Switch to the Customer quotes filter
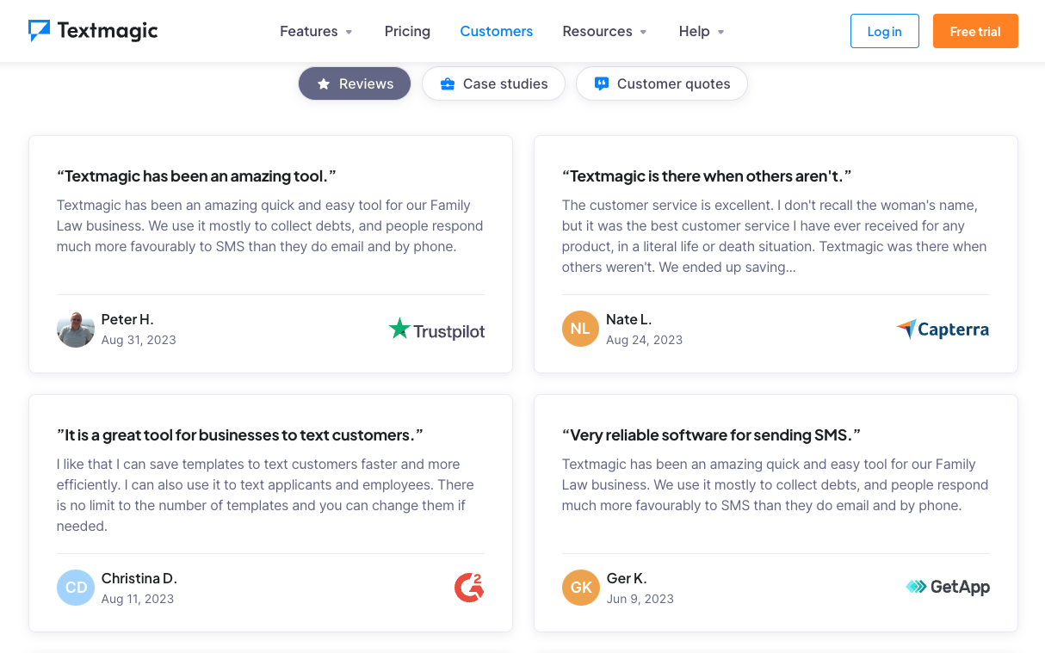The width and height of the screenshot is (1045, 653). [662, 83]
